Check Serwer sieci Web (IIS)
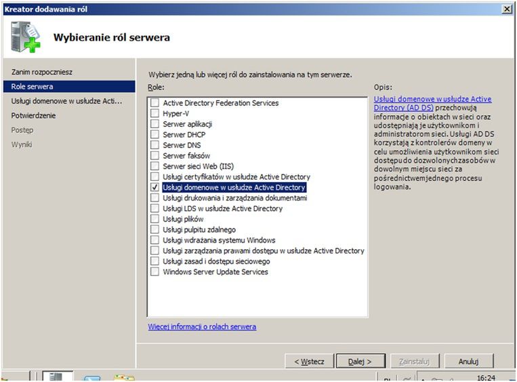Viewport: 517px width, 382px height. [154, 166]
